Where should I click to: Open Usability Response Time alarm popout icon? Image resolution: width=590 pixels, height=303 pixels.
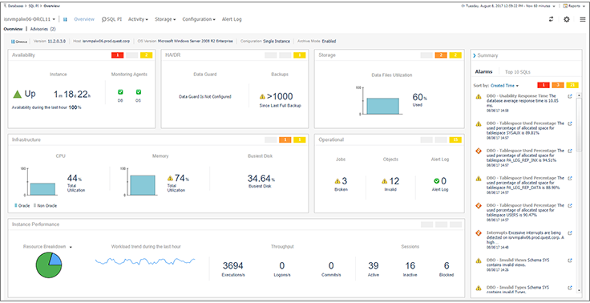(570, 96)
